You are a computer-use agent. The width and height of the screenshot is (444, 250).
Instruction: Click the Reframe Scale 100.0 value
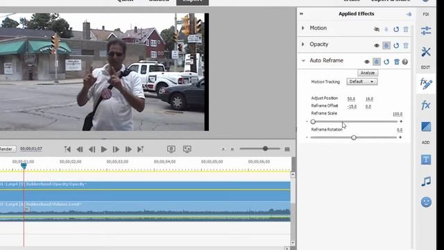click(x=398, y=114)
